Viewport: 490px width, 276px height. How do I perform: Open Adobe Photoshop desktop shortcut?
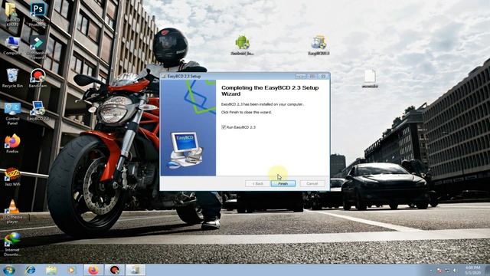pyautogui.click(x=38, y=14)
